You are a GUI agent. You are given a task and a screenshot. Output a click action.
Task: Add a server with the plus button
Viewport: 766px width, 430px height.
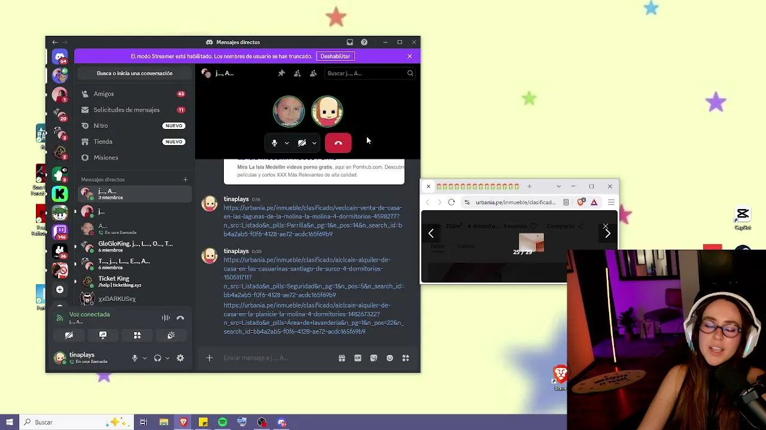click(x=60, y=289)
